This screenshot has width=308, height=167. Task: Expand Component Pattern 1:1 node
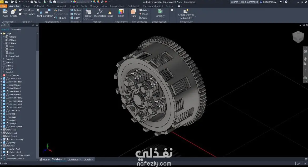[1, 159]
